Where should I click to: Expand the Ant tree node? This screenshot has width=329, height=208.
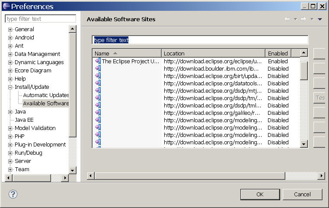click(x=10, y=46)
